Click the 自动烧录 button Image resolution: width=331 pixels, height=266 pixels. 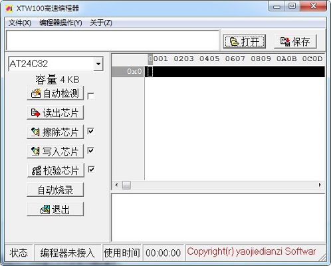55,190
